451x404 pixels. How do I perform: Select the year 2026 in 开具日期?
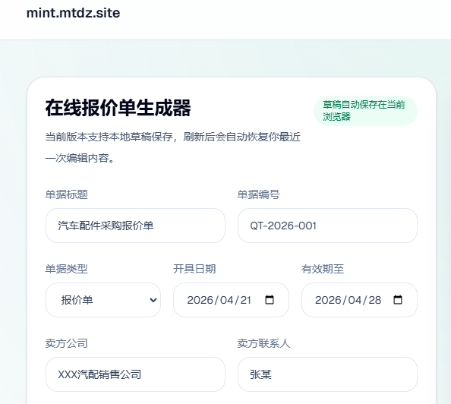pos(200,300)
